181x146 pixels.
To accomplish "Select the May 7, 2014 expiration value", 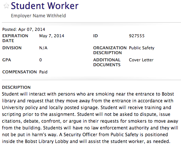I will [52, 36].
